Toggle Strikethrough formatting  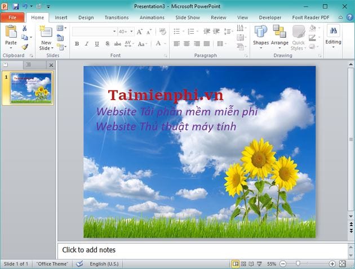(117, 44)
